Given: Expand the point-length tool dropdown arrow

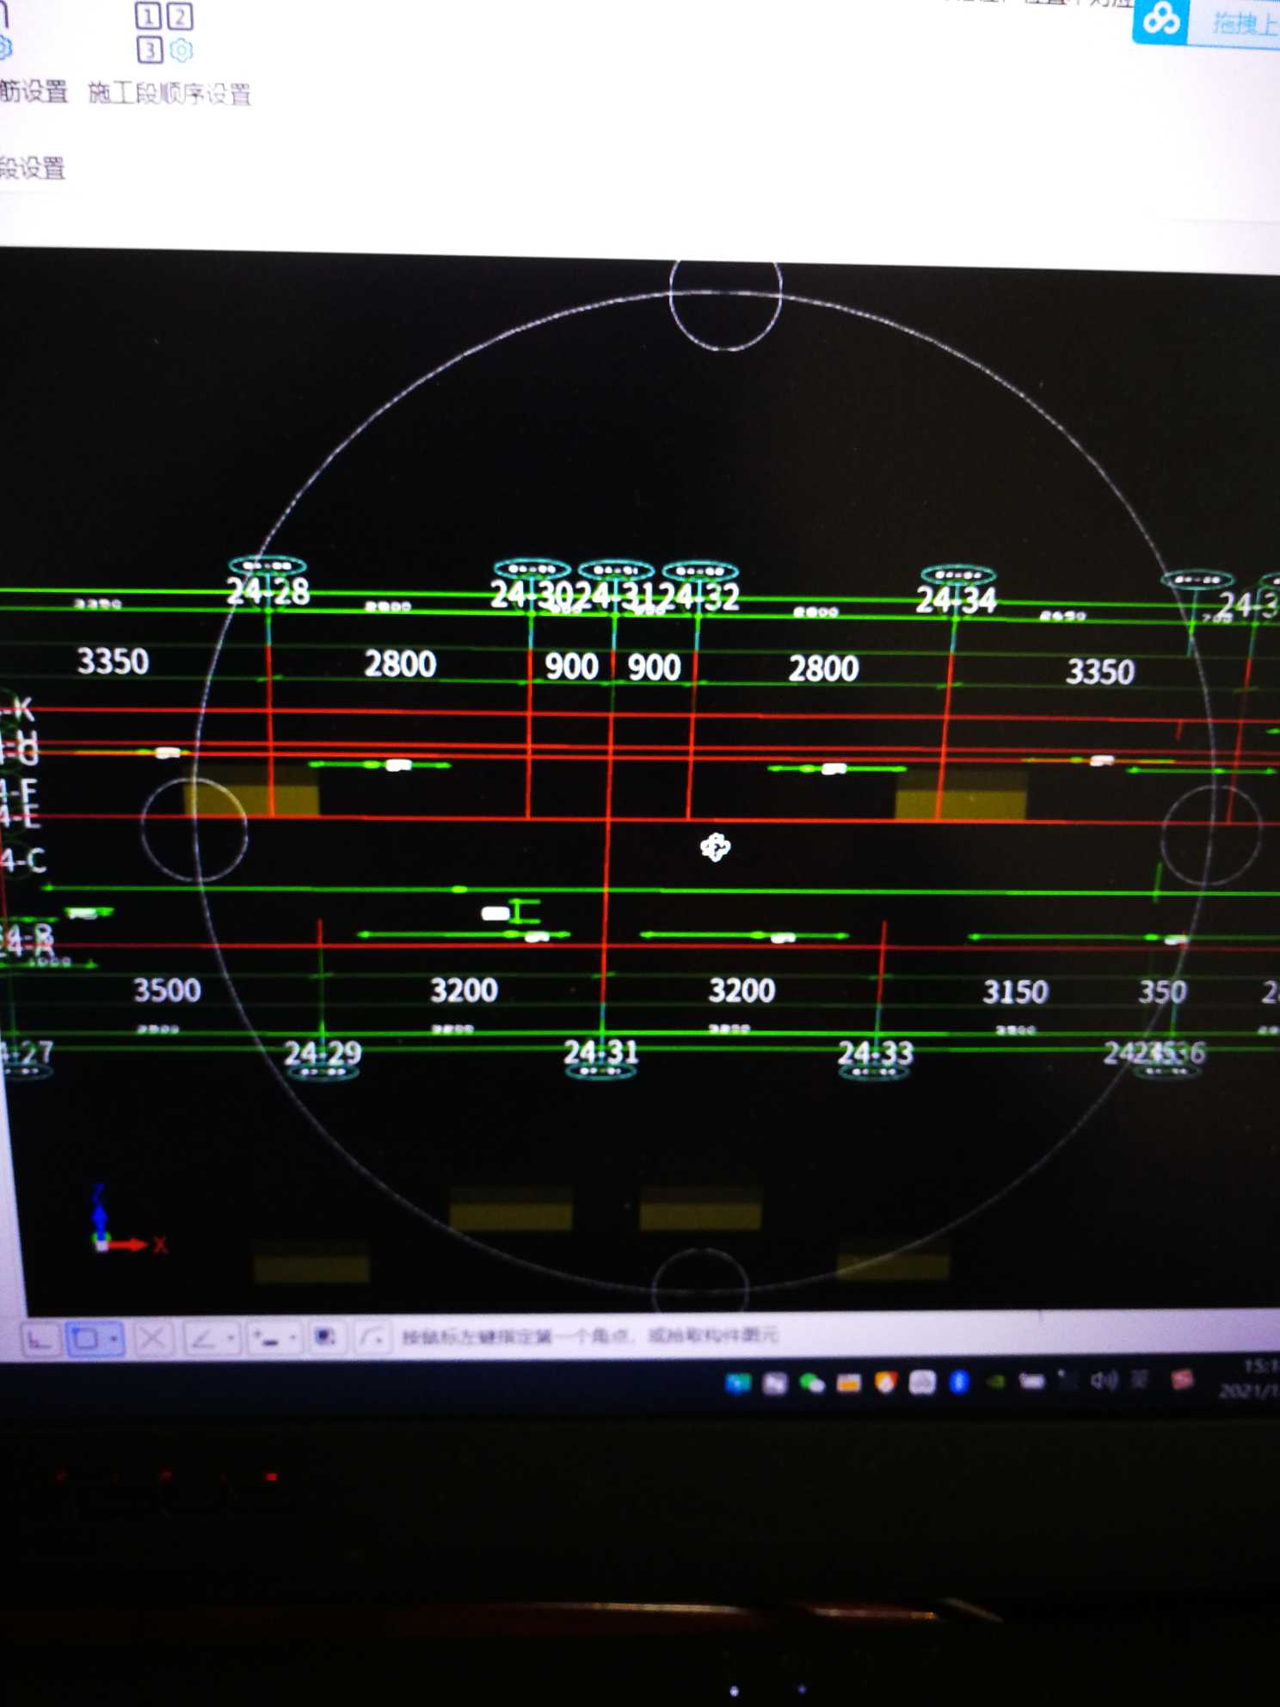Looking at the screenshot, I should [293, 1338].
